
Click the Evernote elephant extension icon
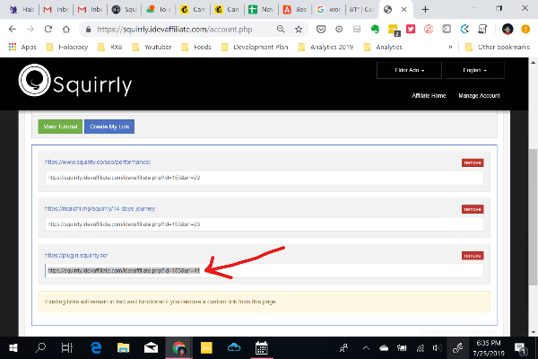375,30
